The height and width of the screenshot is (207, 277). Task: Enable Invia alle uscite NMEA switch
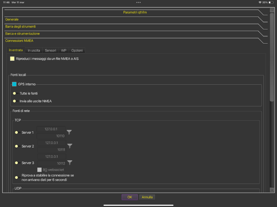[15, 101]
